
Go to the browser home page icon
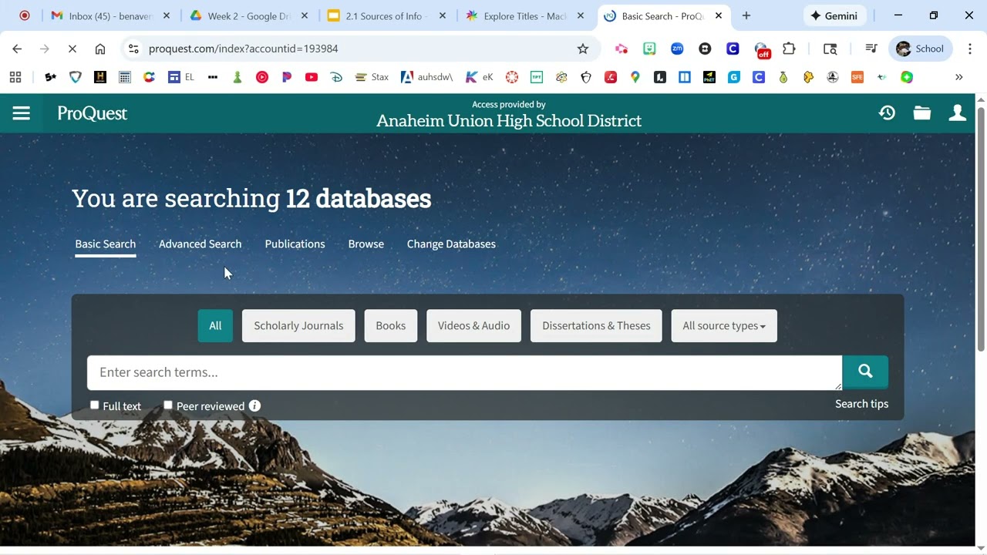(x=100, y=49)
